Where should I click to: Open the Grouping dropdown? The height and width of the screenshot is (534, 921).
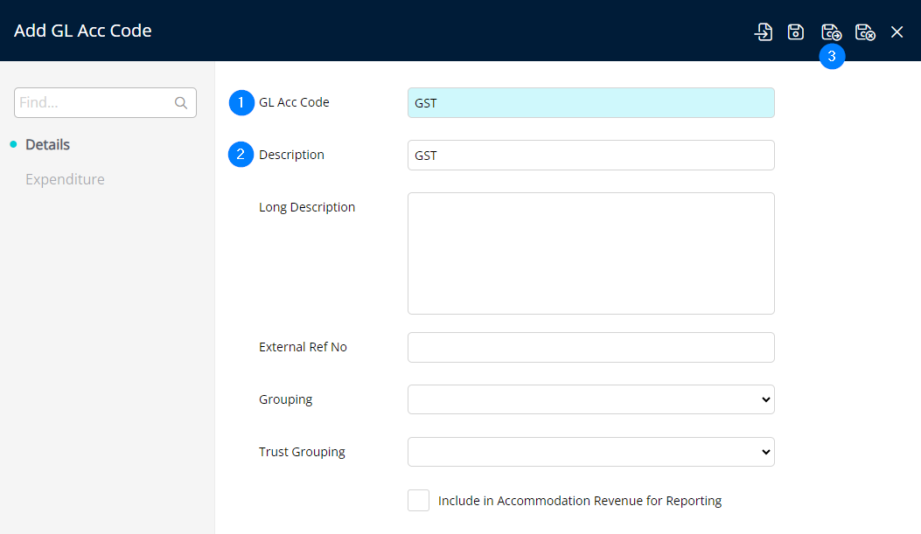590,399
